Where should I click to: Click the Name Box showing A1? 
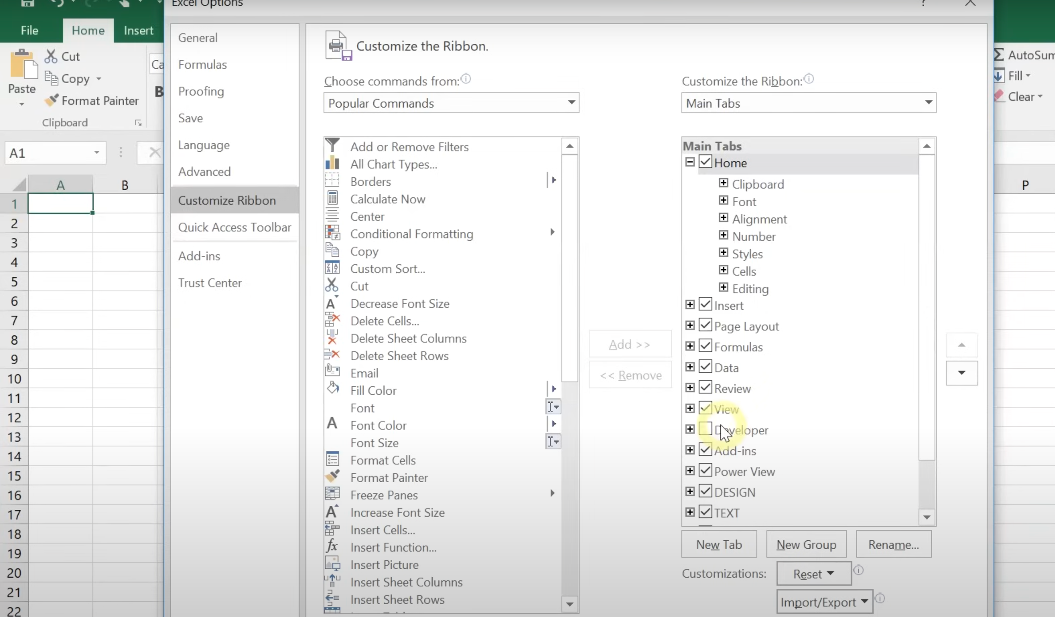coord(55,153)
